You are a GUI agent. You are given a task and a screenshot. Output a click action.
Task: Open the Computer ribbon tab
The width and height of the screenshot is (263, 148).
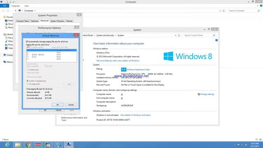tap(16, 6)
